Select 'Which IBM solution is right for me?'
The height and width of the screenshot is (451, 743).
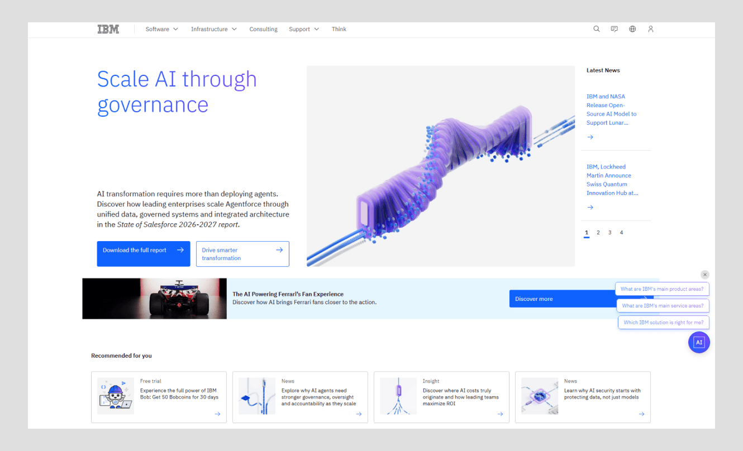664,323
